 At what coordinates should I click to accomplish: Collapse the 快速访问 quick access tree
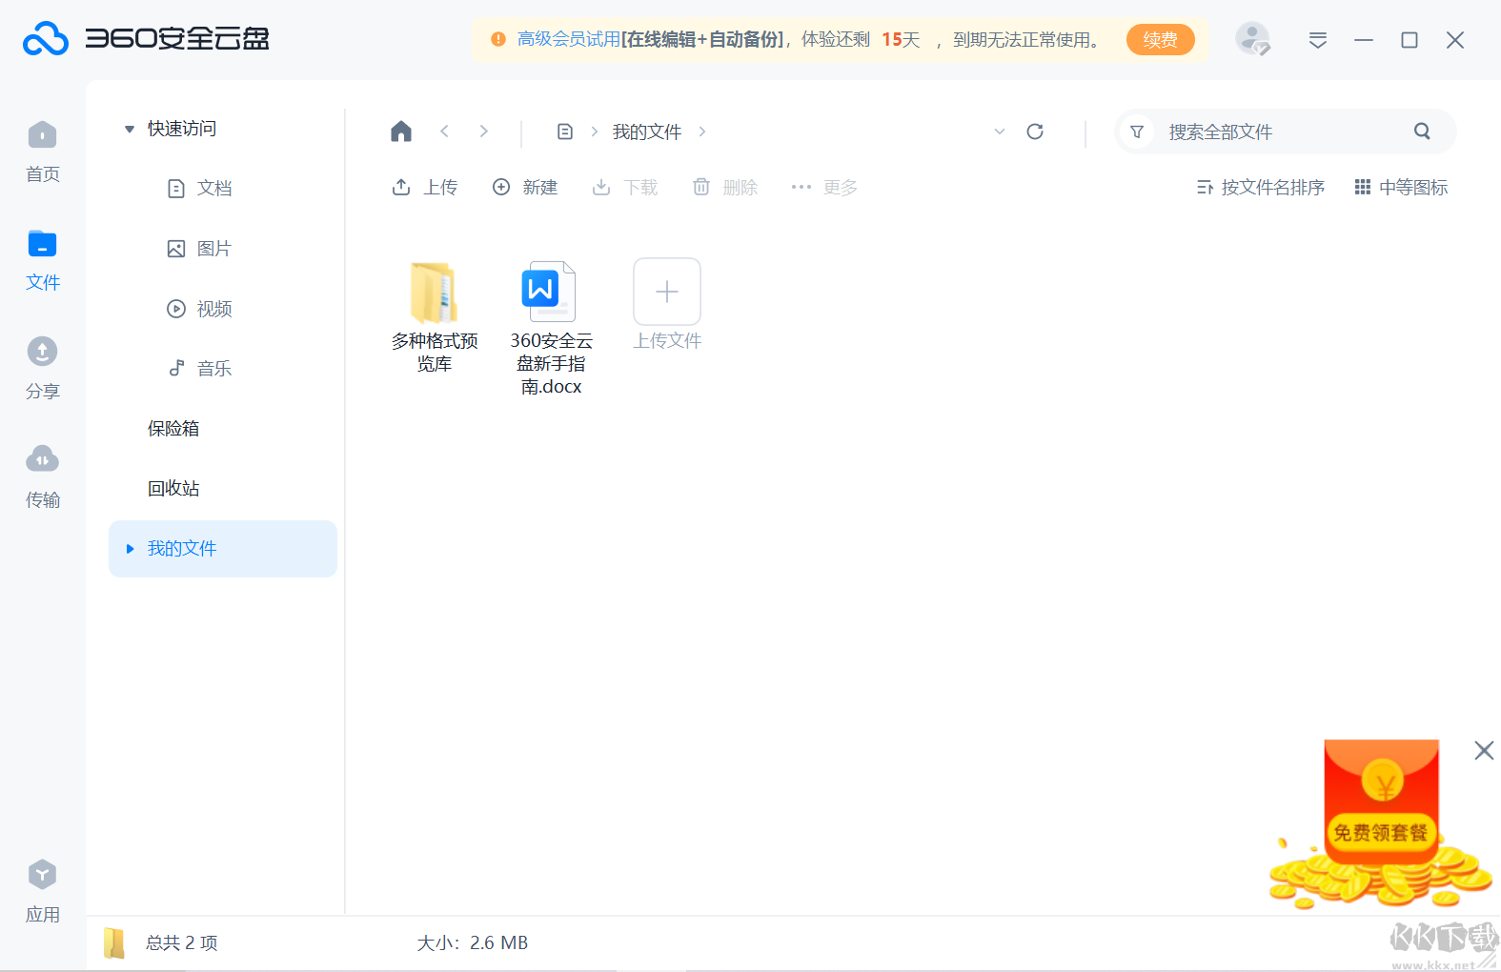[x=130, y=129]
